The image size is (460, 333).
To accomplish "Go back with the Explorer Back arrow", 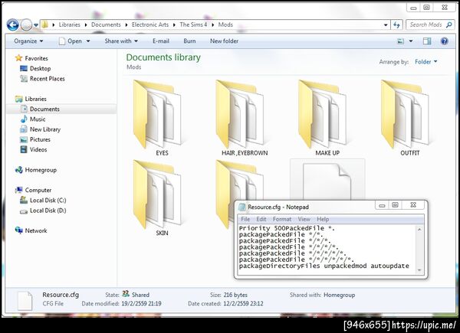I will click(12, 25).
